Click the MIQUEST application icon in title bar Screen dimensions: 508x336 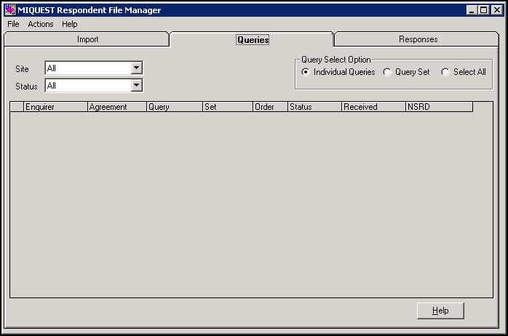tap(10, 10)
